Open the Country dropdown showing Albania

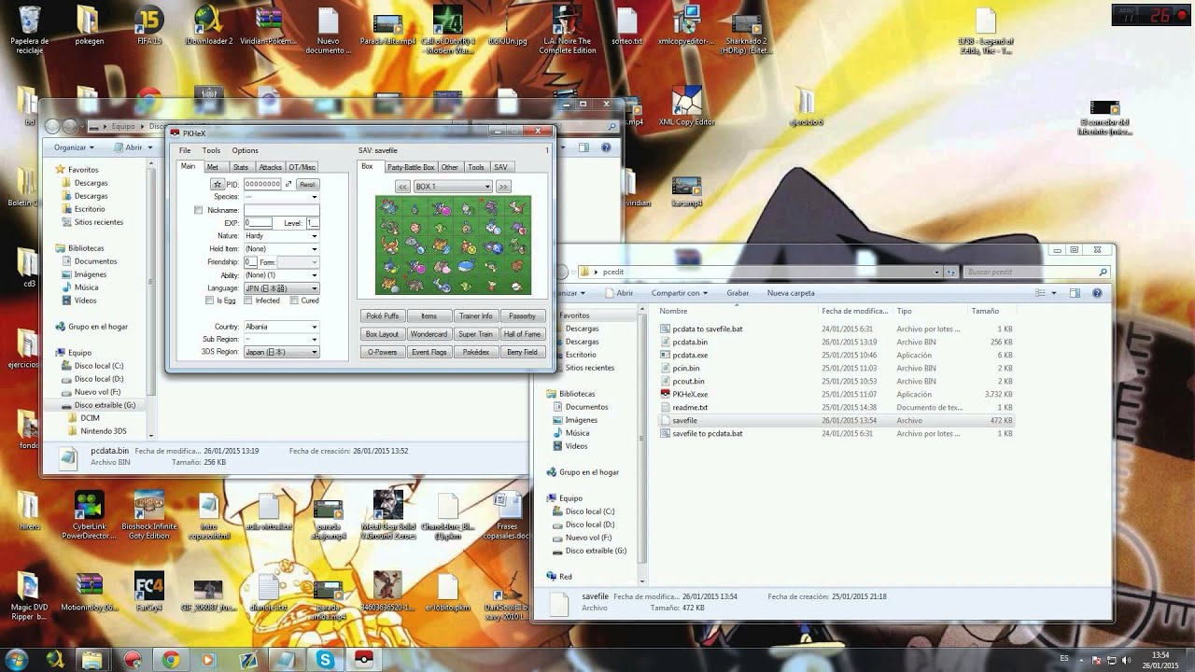tap(281, 327)
